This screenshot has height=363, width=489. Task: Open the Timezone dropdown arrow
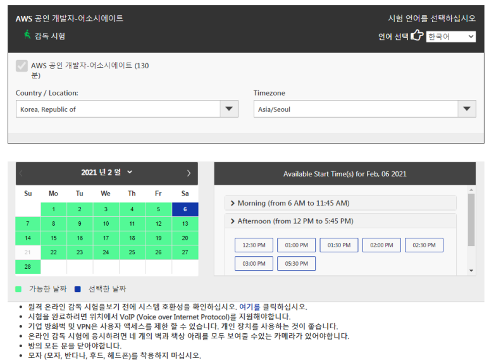pos(467,109)
